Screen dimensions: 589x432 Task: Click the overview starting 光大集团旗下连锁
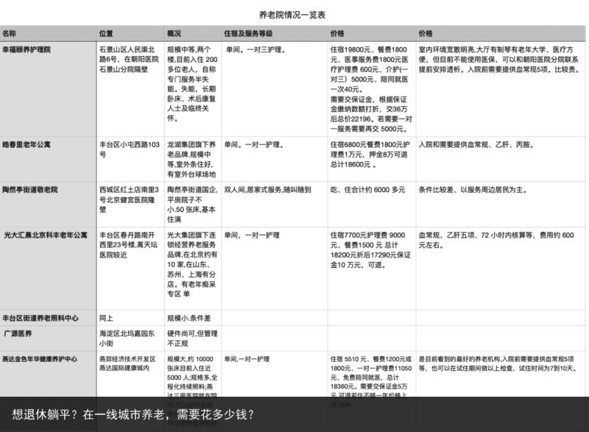tap(191, 264)
